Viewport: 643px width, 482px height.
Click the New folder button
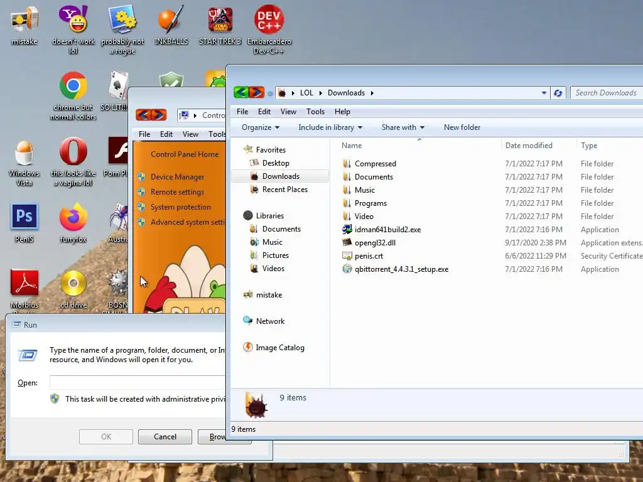(462, 127)
